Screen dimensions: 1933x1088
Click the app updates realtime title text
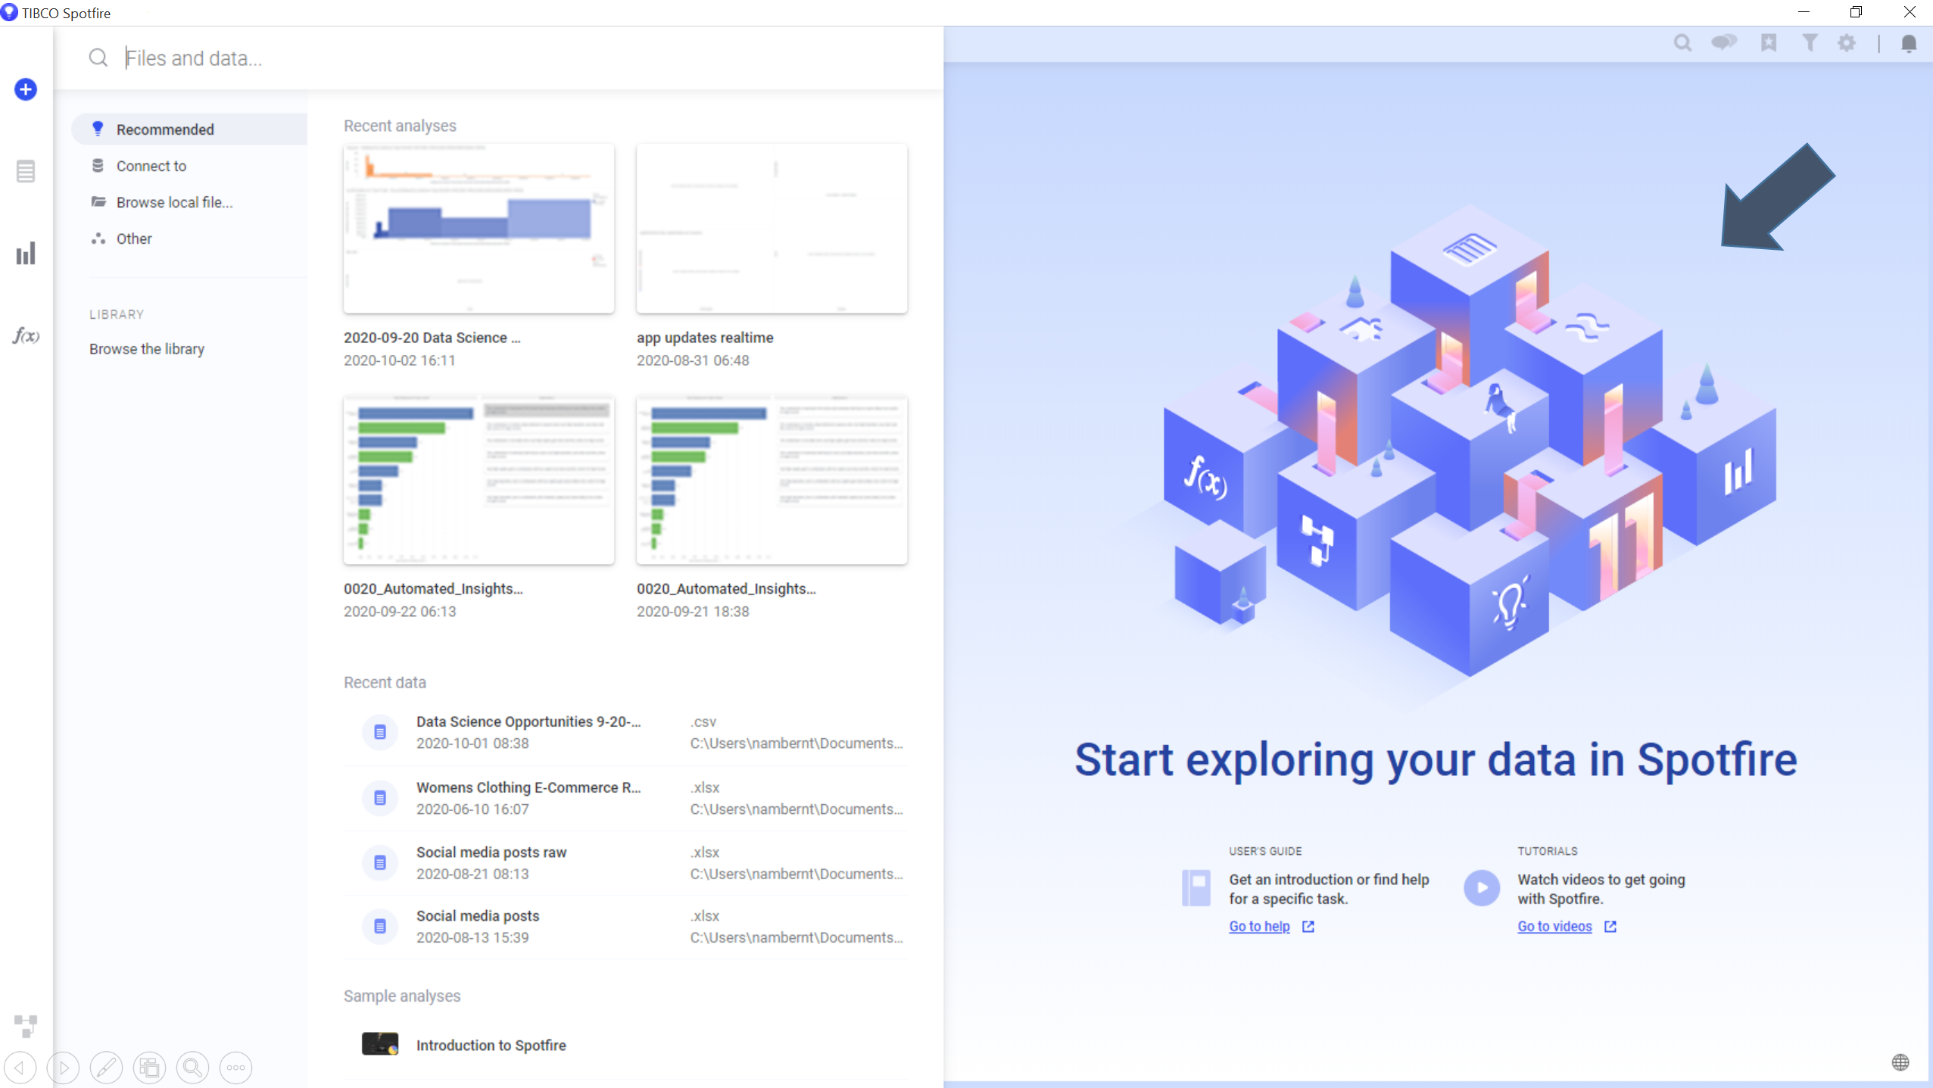click(705, 338)
